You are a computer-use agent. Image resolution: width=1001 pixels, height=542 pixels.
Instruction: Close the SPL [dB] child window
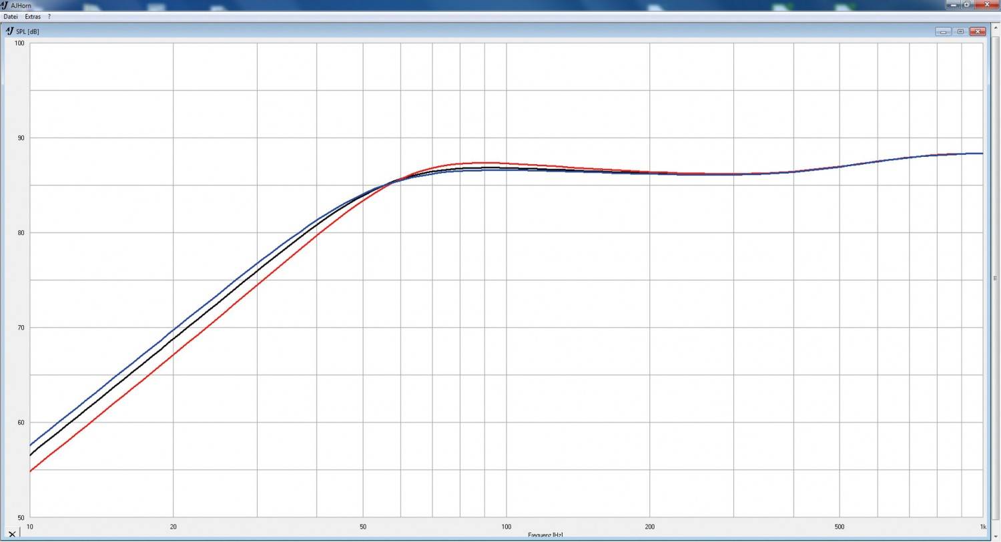(978, 31)
